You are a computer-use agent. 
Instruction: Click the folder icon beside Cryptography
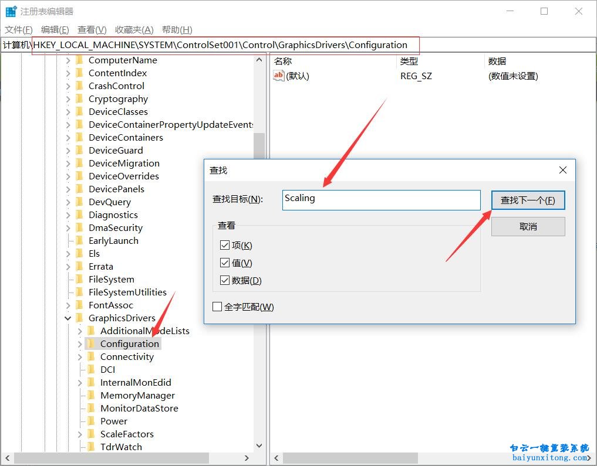tap(79, 99)
